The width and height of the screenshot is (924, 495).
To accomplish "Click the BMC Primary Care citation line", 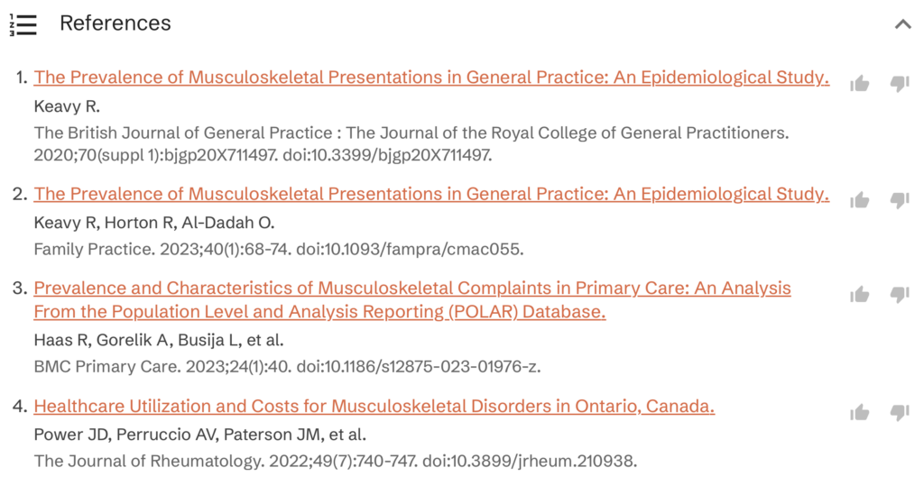I will 287,367.
